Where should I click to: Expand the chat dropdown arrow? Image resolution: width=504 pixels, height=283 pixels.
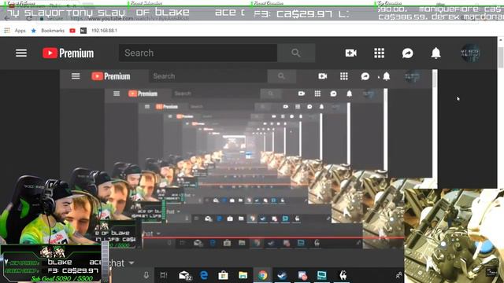pos(132,263)
